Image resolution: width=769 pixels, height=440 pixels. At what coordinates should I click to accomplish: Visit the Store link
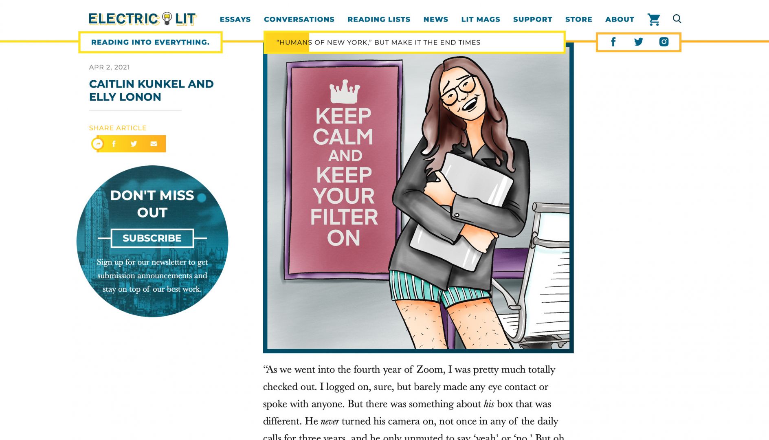(x=579, y=19)
